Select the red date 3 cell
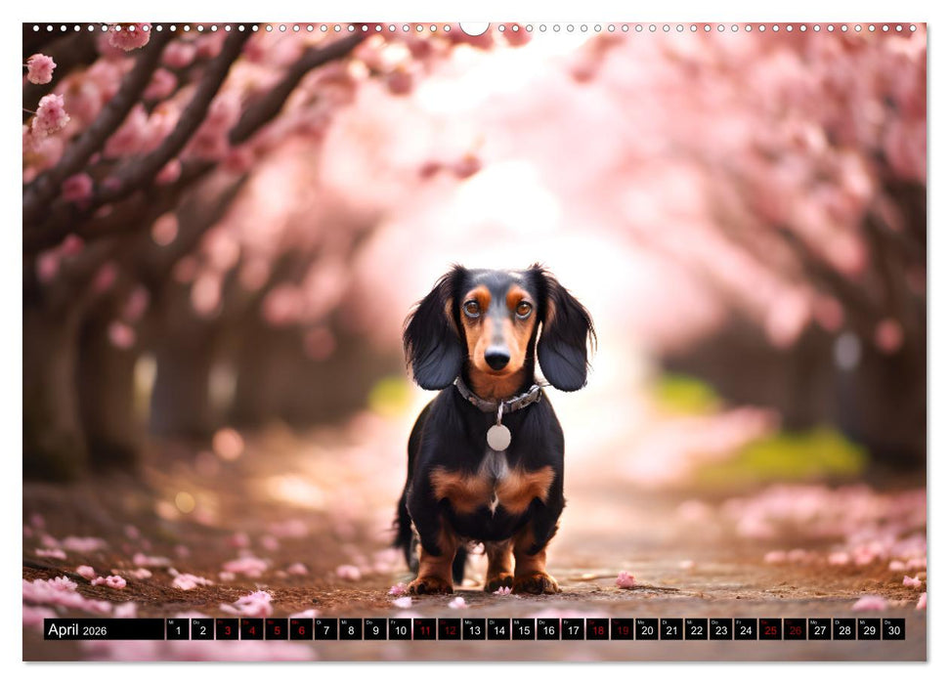This screenshot has width=949, height=684. (x=227, y=629)
